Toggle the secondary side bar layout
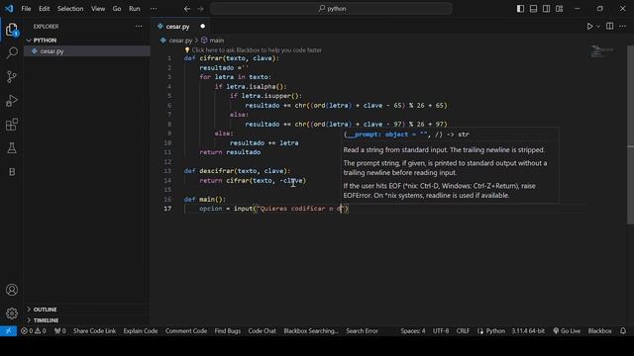 coord(546,9)
